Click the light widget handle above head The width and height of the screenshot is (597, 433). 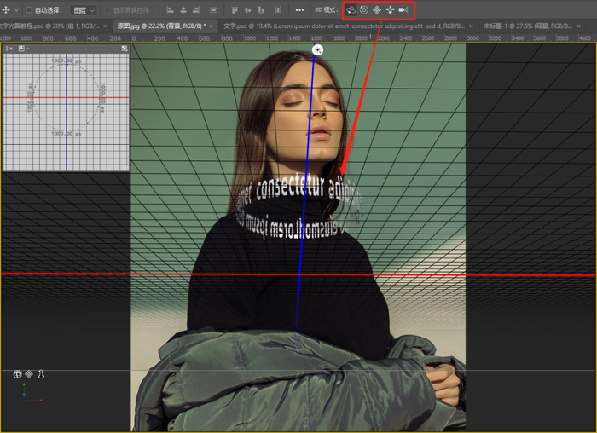(317, 50)
